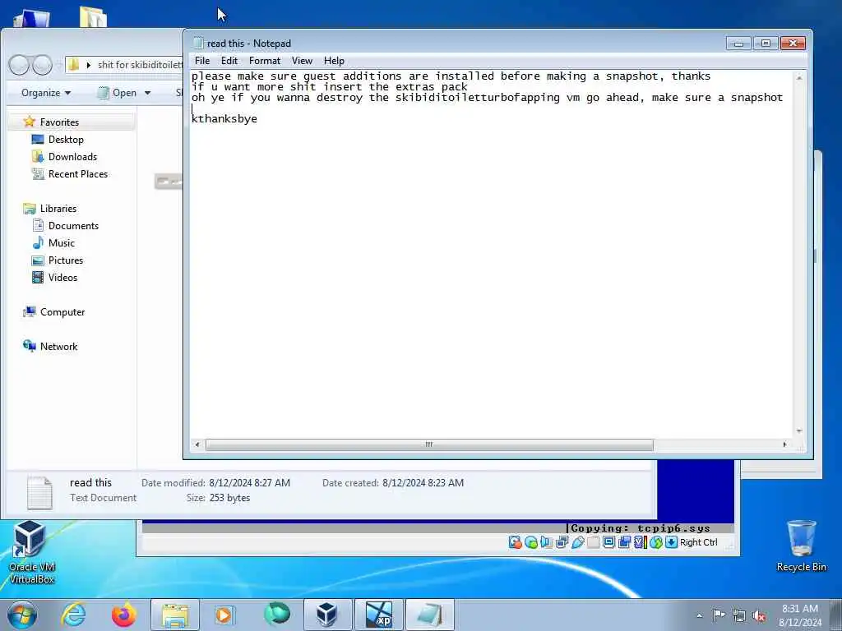
Task: Click the '253 bytes' size value
Action: click(230, 498)
